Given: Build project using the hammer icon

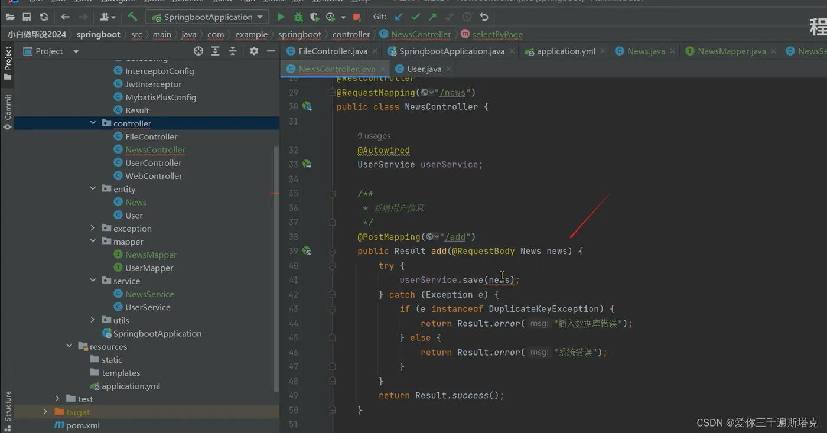Looking at the screenshot, I should click(132, 17).
